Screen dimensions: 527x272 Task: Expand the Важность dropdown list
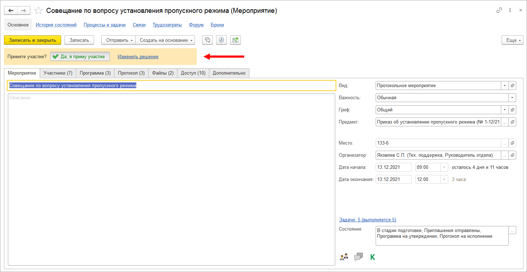512,98
